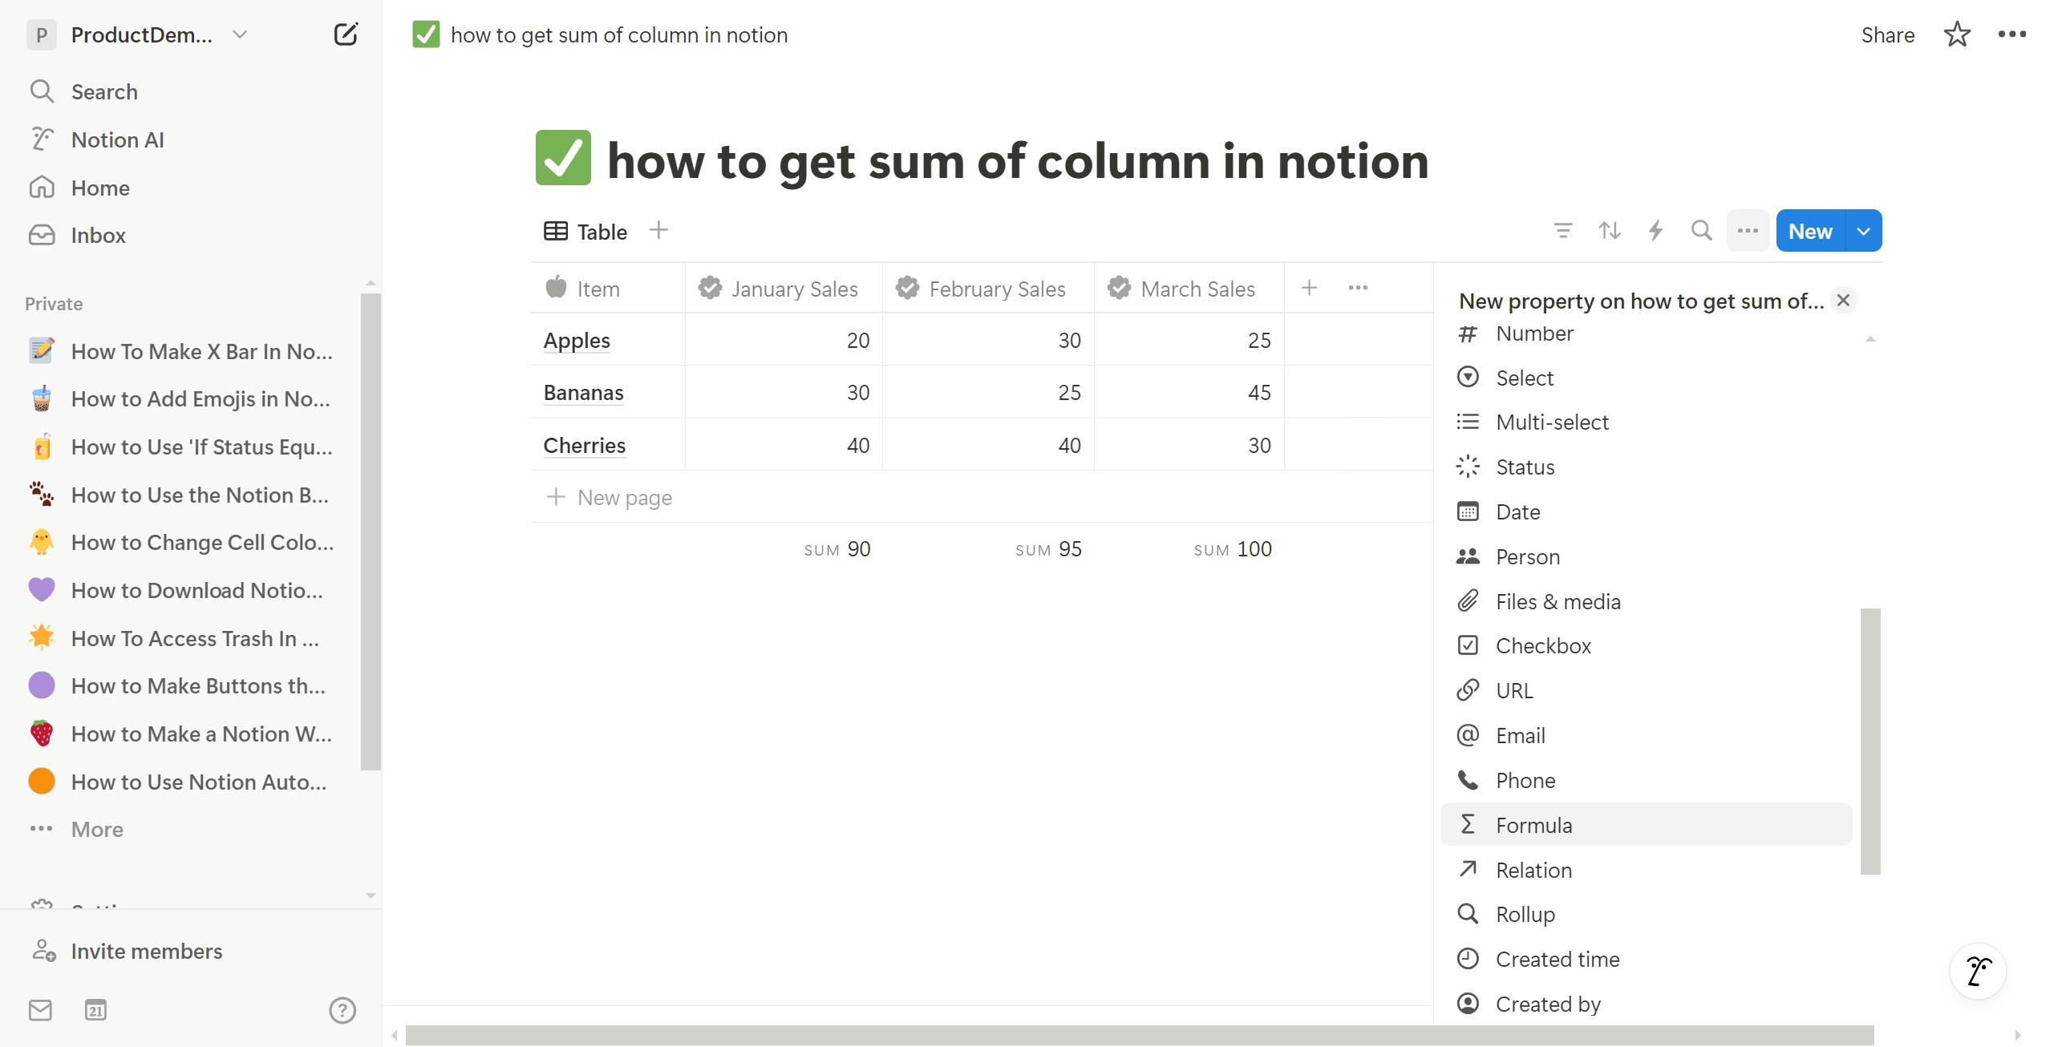This screenshot has height=1047, width=2054.
Task: Open the Notion Mail icon
Action: (x=40, y=1010)
